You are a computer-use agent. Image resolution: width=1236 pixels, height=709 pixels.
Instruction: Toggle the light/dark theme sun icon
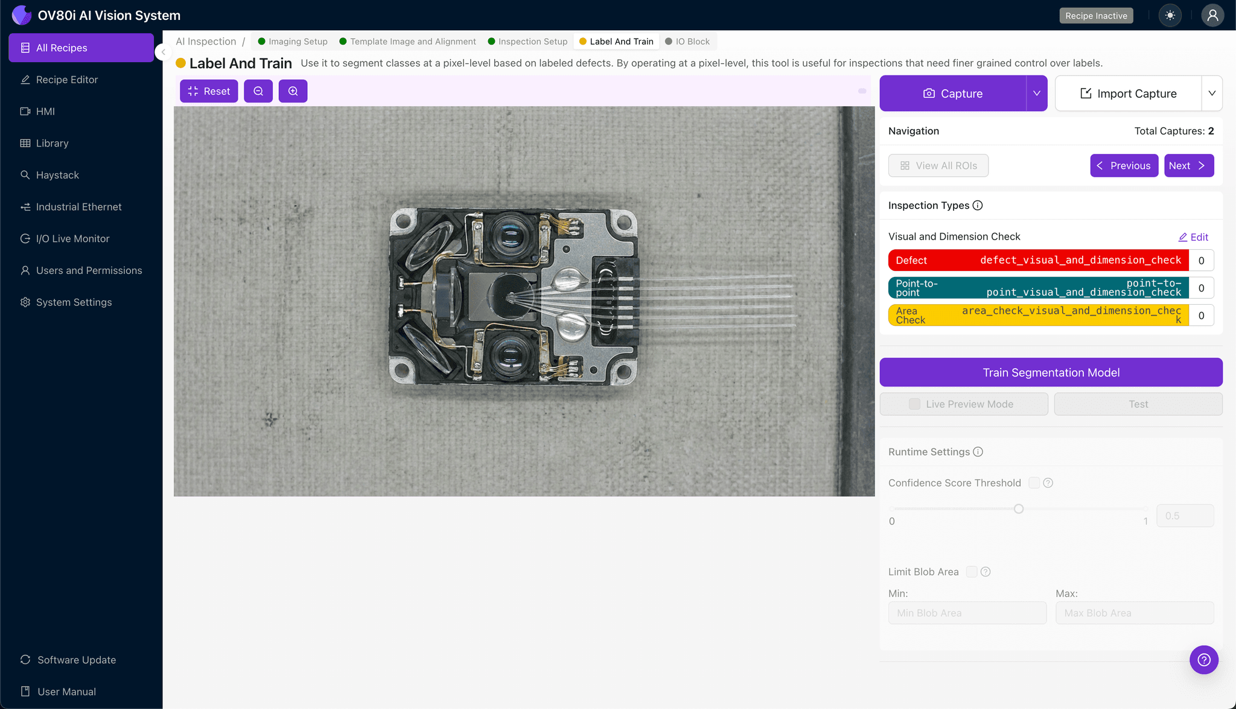click(1170, 16)
